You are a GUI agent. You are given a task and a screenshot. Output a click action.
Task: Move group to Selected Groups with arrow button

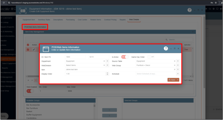[110, 110]
